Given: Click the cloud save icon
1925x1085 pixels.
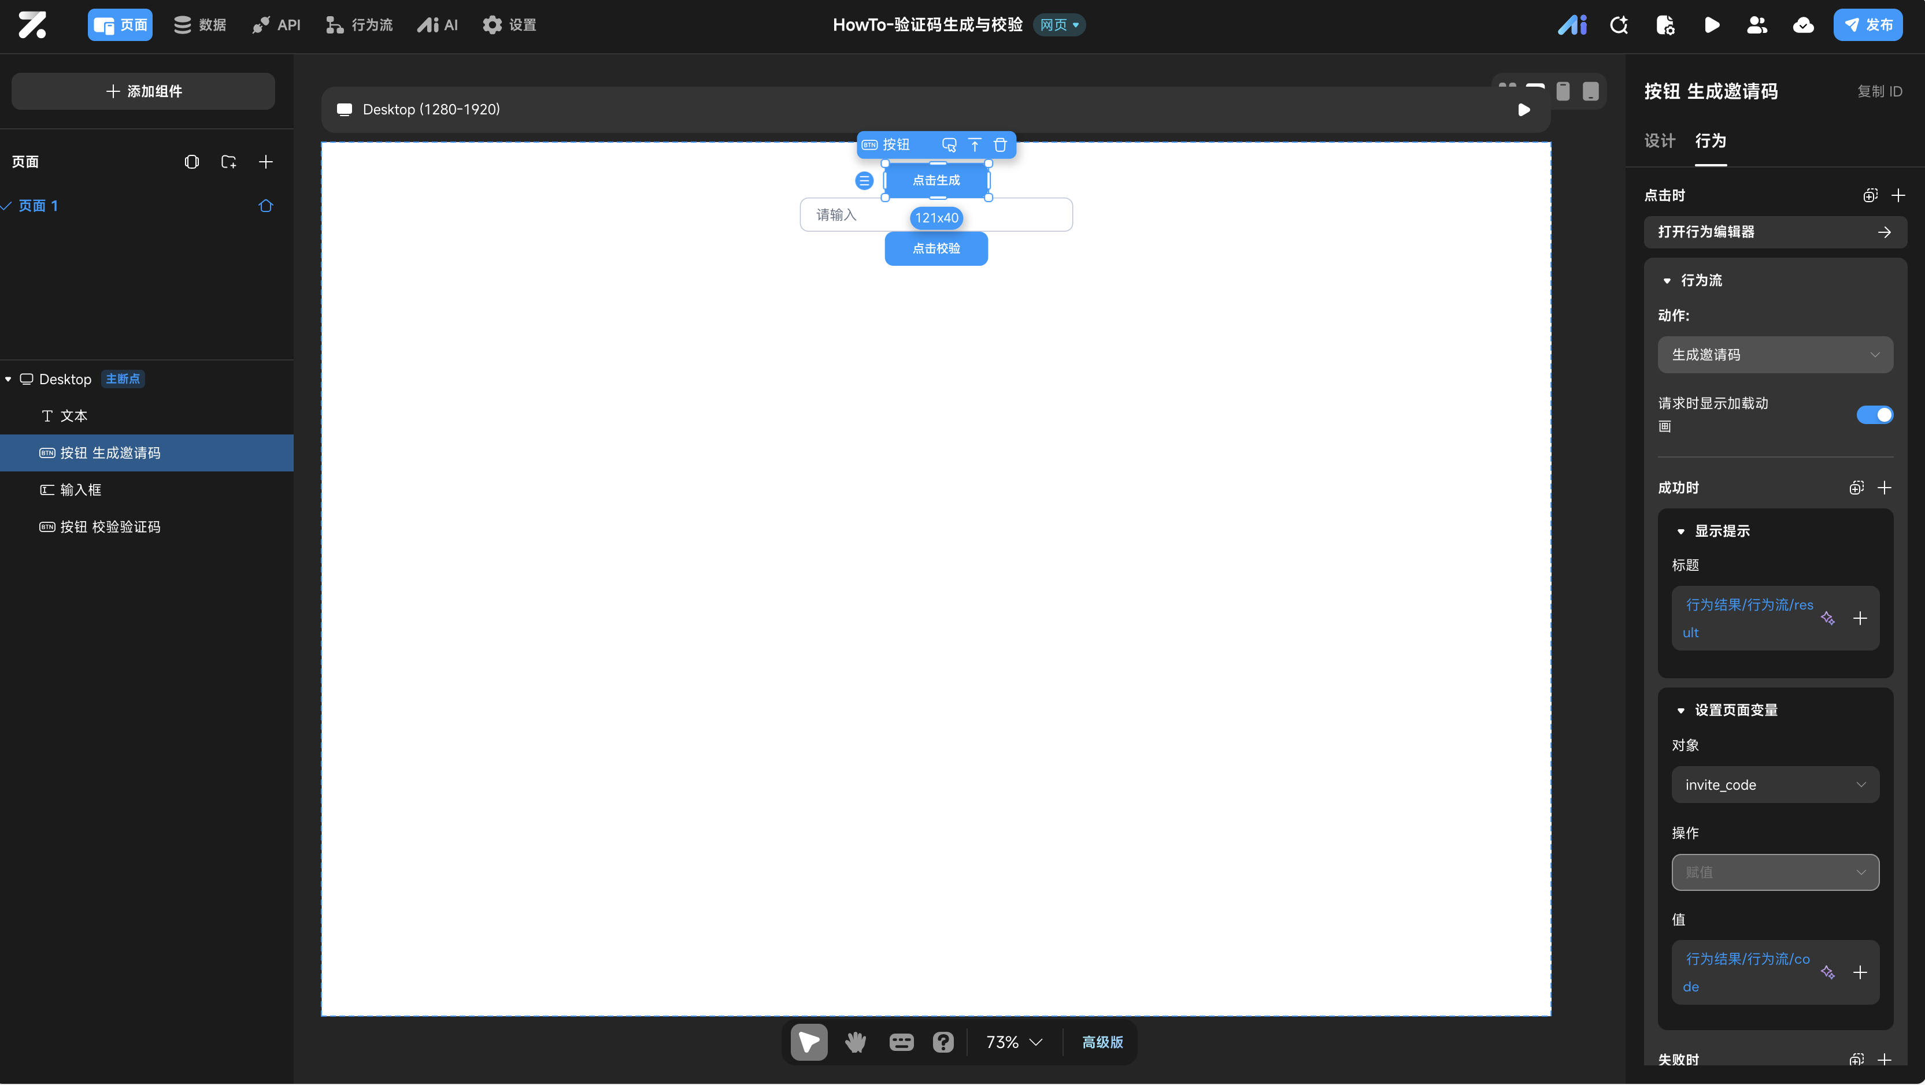Looking at the screenshot, I should pos(1803,25).
